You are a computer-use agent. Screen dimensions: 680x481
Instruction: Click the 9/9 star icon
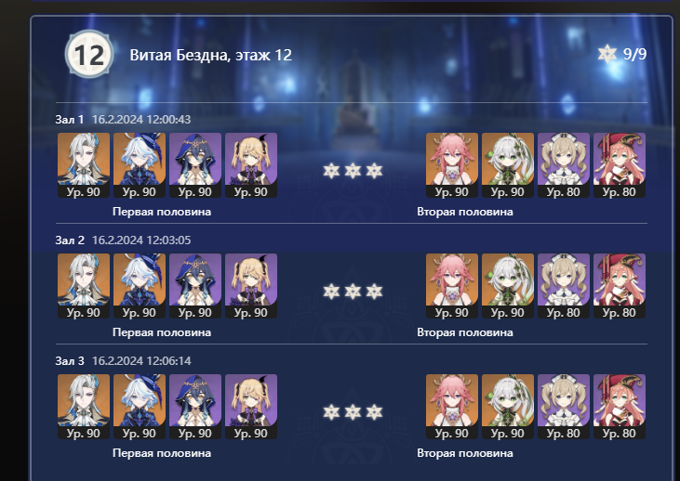coord(607,54)
